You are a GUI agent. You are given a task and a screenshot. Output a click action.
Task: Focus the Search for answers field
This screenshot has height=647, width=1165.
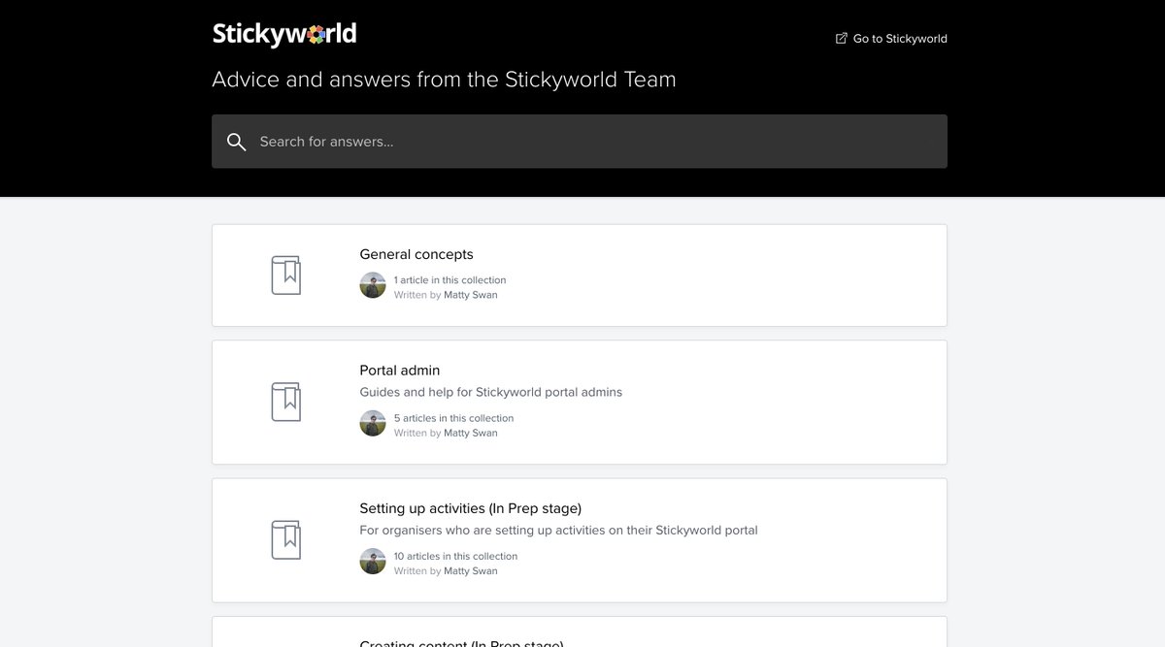click(x=580, y=142)
